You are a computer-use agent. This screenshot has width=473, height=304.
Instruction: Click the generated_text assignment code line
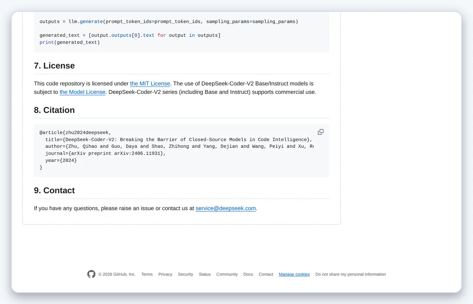coord(130,35)
